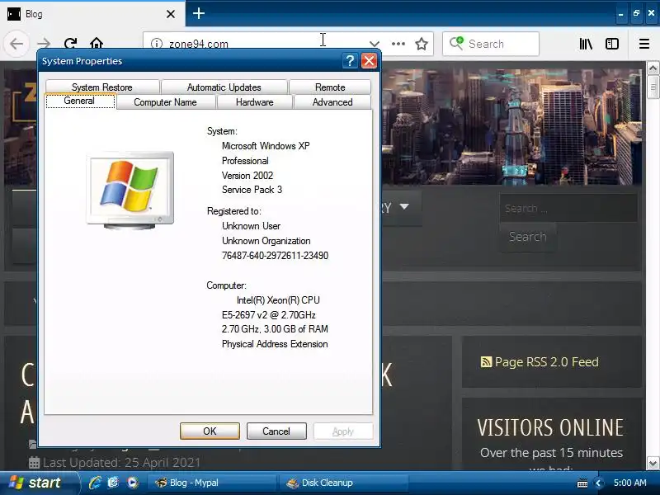This screenshot has width=660, height=495.
Task: Click the on-screen keyboard tray icon
Action: [x=582, y=483]
